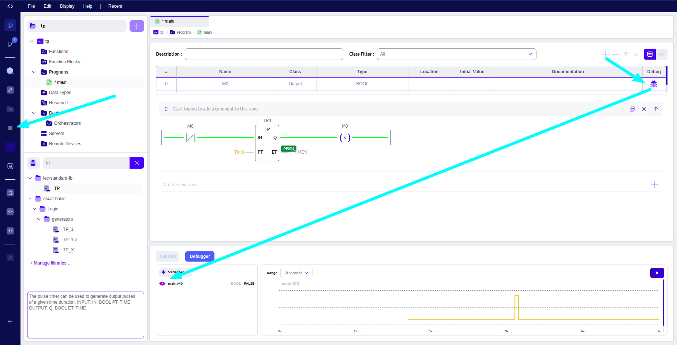The height and width of the screenshot is (345, 677).
Task: Click the purple plus button beside tp
Action: (137, 26)
